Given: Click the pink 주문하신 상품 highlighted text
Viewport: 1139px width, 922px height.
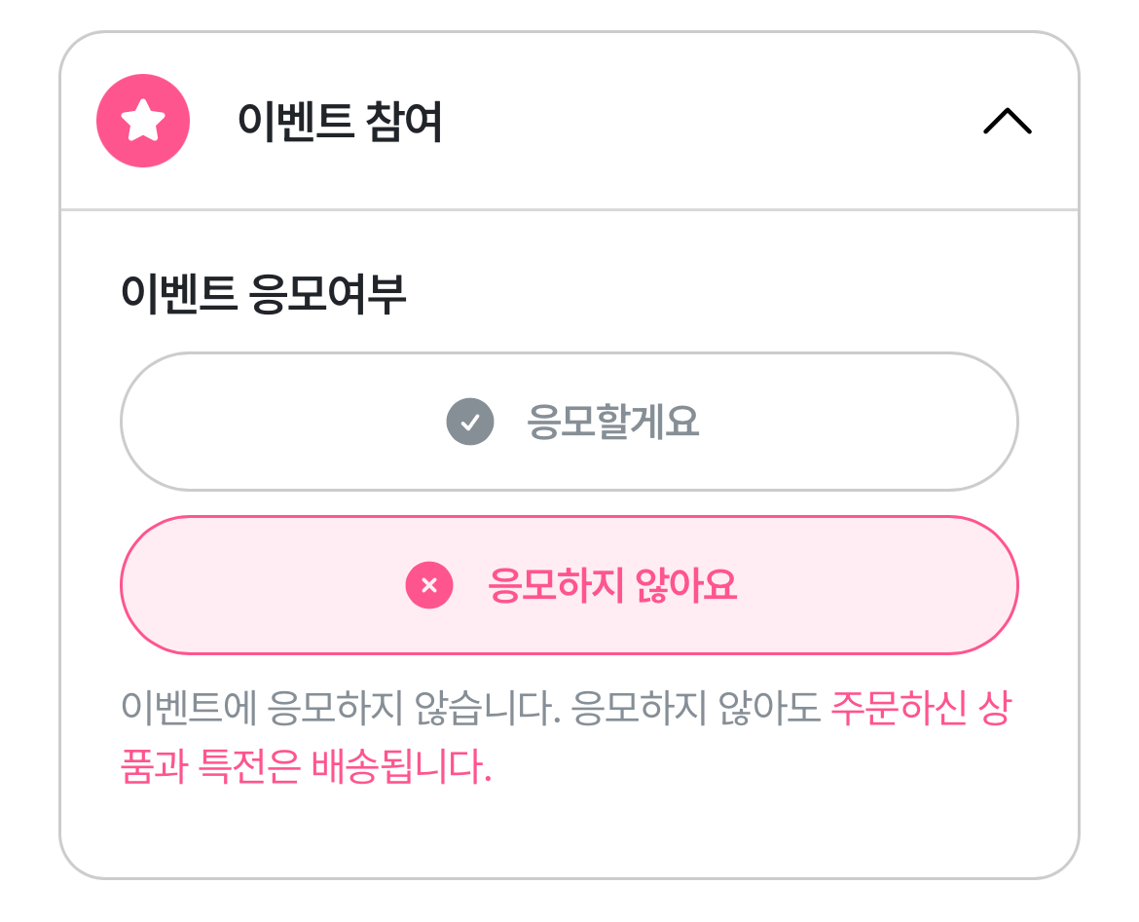Looking at the screenshot, I should pyautogui.click(x=919, y=709).
